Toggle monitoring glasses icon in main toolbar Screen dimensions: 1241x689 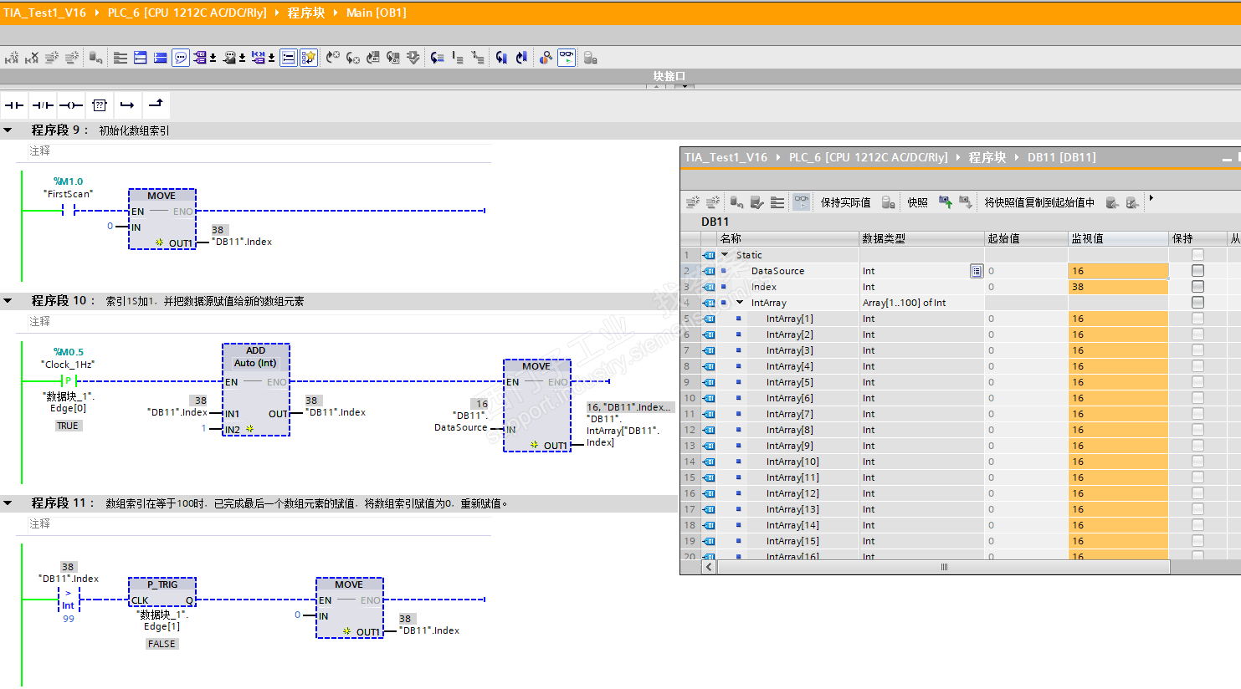click(x=567, y=58)
